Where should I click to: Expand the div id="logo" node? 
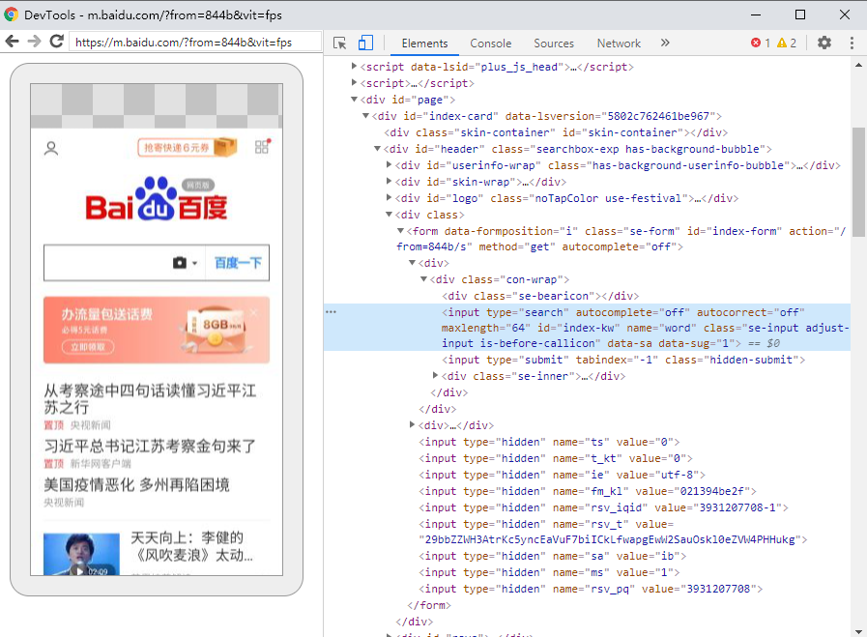pos(389,197)
